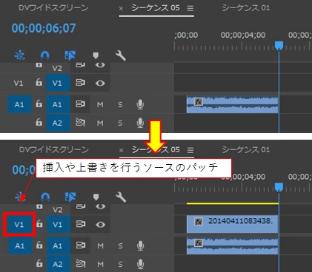312x272 pixels.
Task: Click V1 source patch in upper timeline
Action: pos(19,83)
